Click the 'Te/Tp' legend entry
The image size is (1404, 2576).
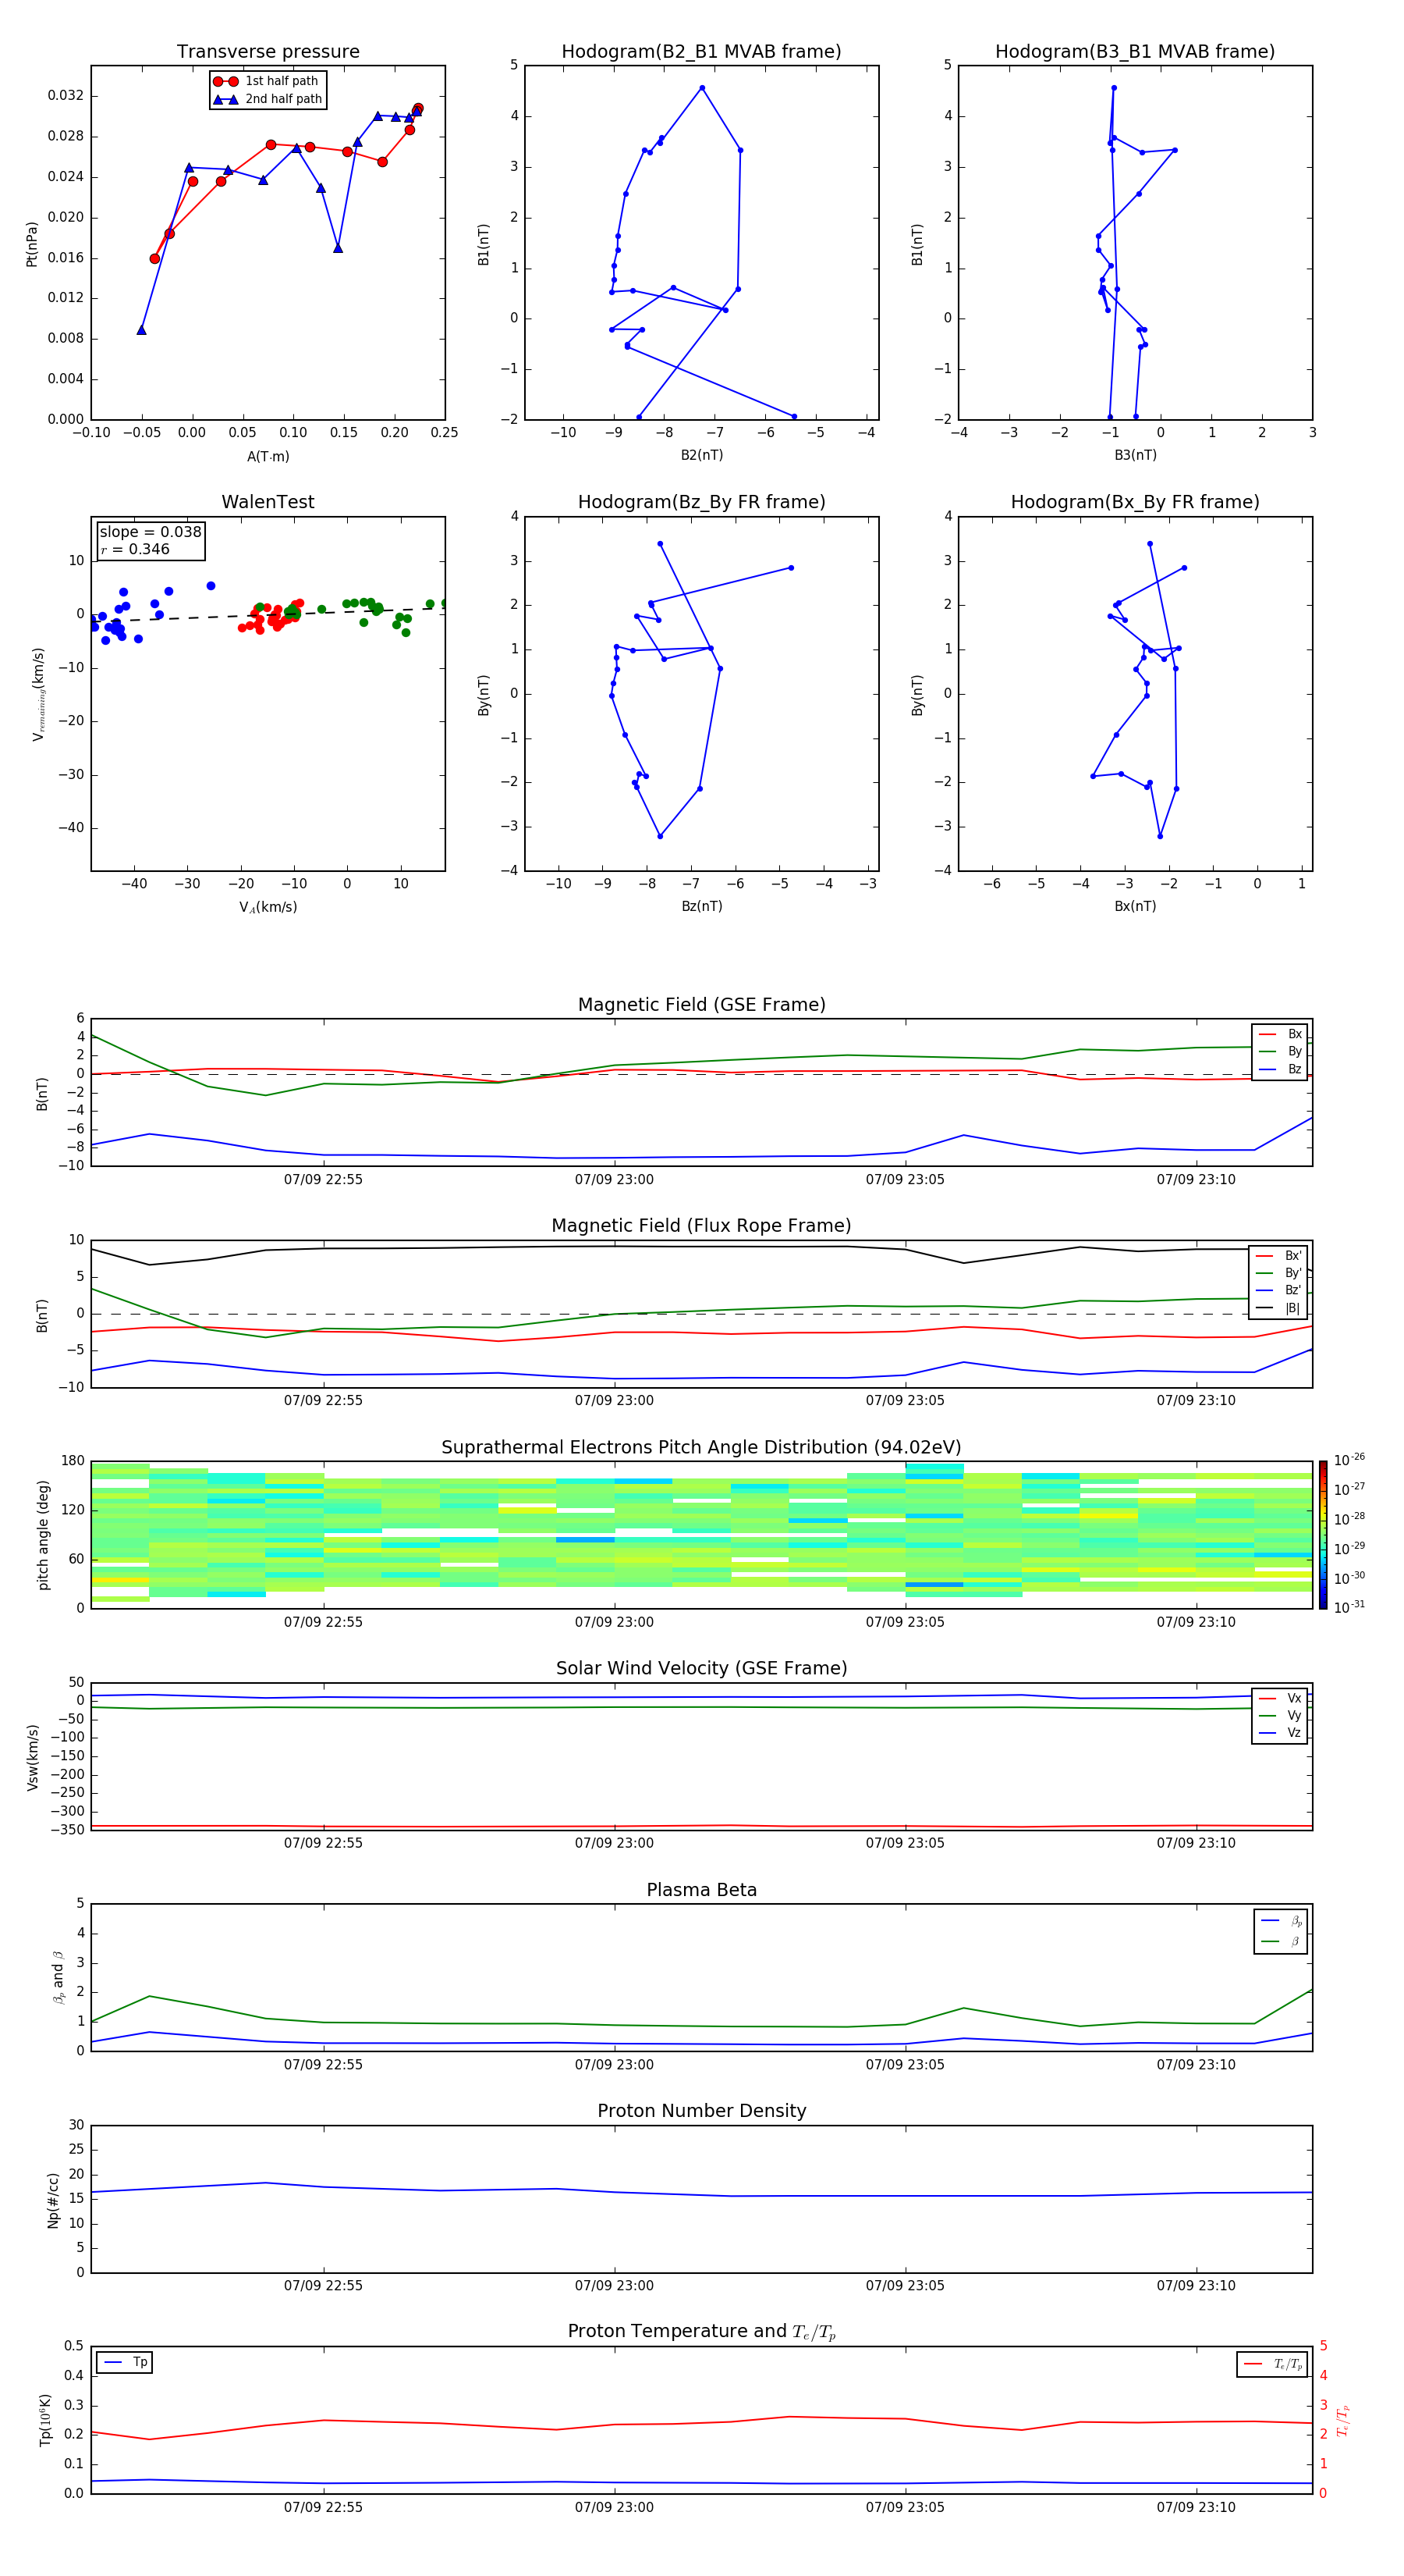(x=1272, y=2364)
